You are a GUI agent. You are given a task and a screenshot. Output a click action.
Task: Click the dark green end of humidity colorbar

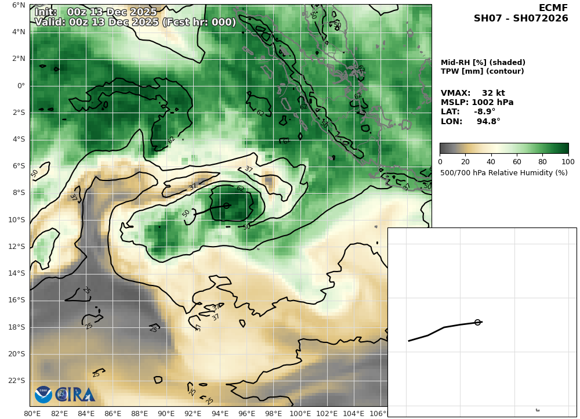[x=563, y=149]
